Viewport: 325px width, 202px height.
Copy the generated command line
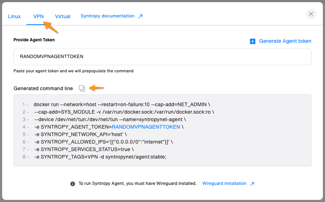82,88
